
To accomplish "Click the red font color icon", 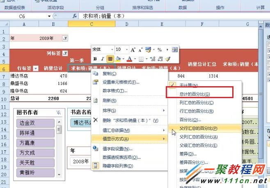I will pyautogui.click(x=130, y=59).
